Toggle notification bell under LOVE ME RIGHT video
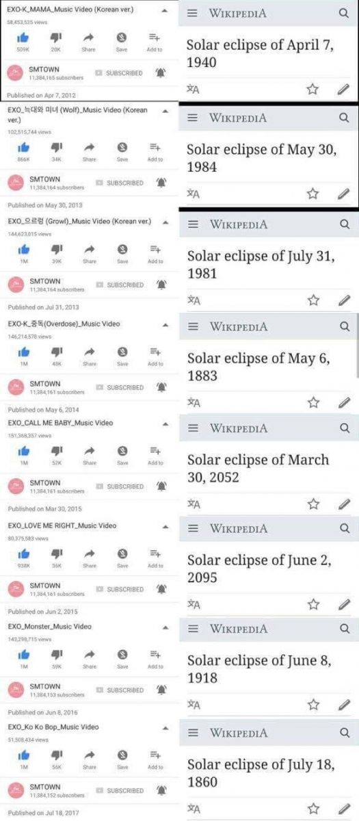The height and width of the screenshot is (821, 359). [161, 589]
